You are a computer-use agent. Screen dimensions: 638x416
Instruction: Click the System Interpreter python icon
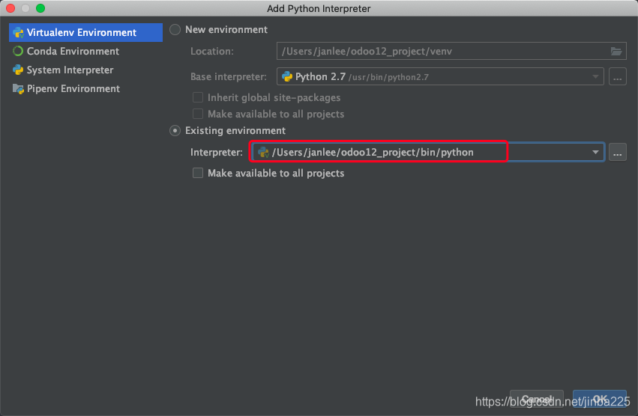pos(18,70)
